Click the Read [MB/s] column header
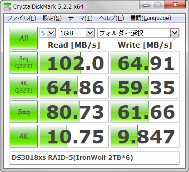The width and height of the screenshot is (189, 172). pos(74,45)
